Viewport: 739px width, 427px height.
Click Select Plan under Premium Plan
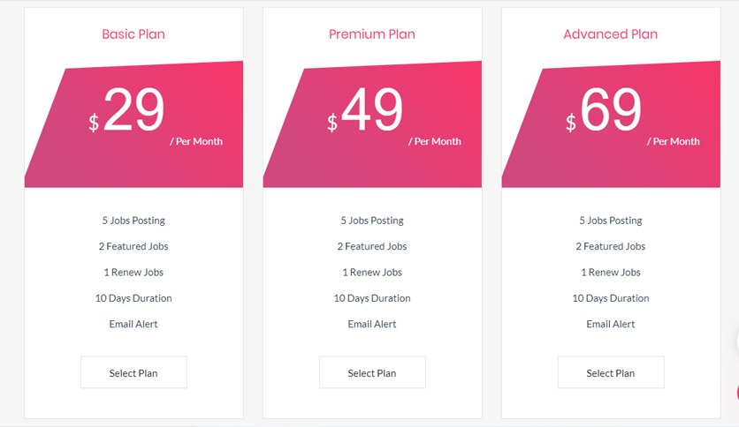coord(372,372)
